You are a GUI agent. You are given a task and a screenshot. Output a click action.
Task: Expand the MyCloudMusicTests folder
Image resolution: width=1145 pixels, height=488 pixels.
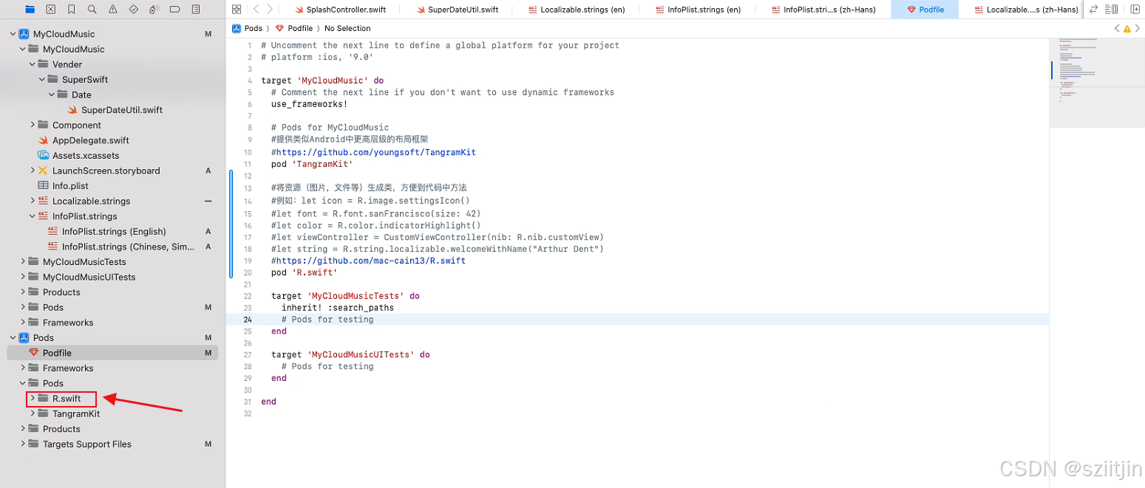pyautogui.click(x=22, y=261)
